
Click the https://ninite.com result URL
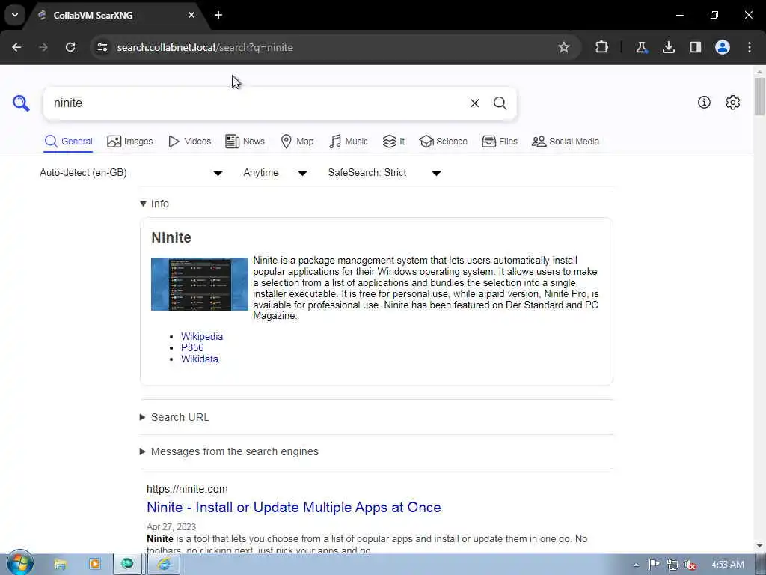coord(187,489)
